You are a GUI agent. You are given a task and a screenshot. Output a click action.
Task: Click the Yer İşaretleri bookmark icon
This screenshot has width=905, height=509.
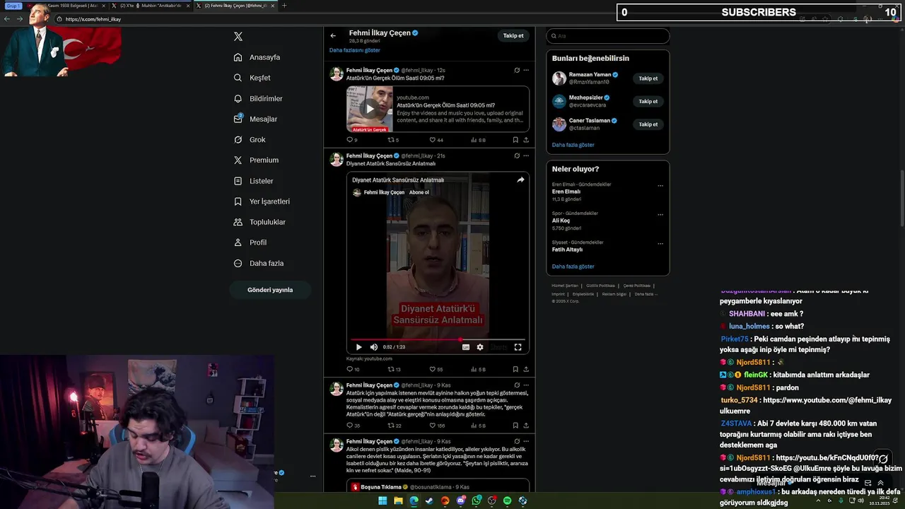tap(238, 201)
